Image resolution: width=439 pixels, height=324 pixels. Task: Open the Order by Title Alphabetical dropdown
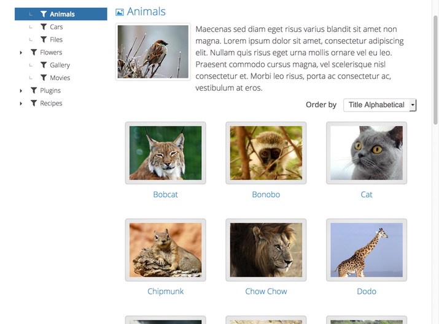[380, 105]
